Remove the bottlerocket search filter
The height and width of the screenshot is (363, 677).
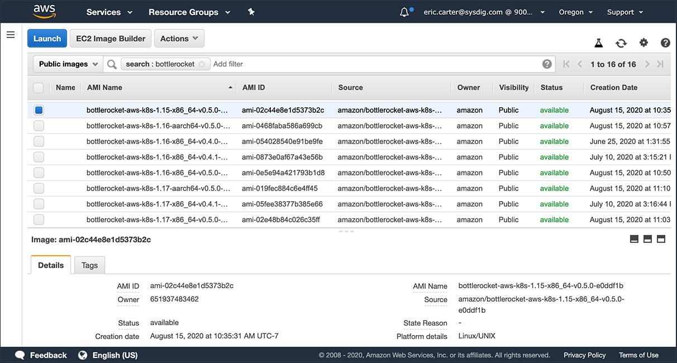202,64
